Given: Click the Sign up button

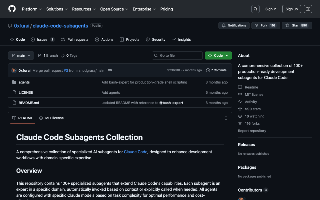Looking at the screenshot, I should 291,9.
